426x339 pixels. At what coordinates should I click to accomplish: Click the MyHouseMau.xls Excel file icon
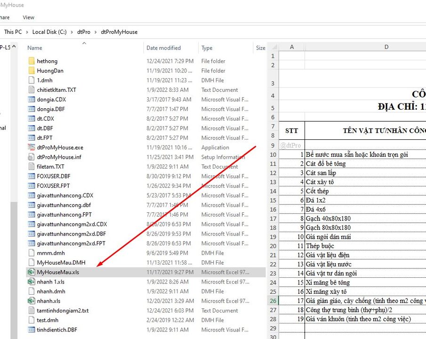pos(32,272)
